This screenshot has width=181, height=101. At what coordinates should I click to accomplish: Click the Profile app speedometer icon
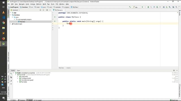[x=154, y=7]
